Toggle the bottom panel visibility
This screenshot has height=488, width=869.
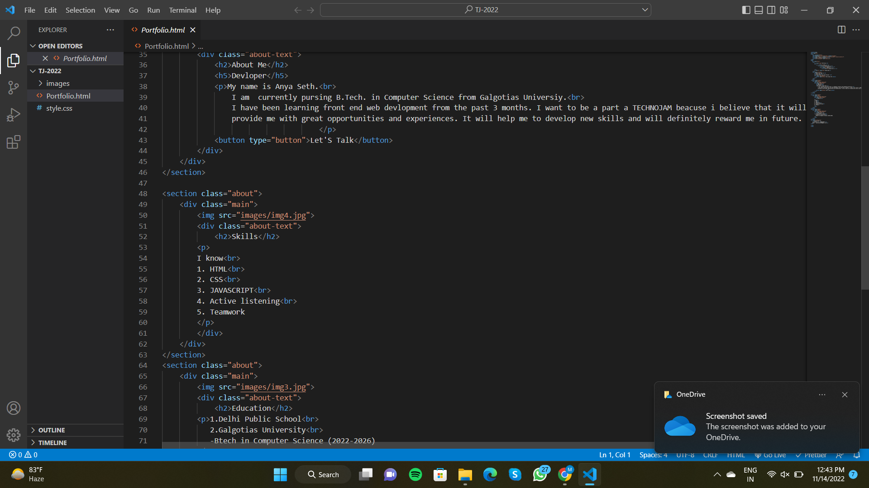(x=759, y=9)
